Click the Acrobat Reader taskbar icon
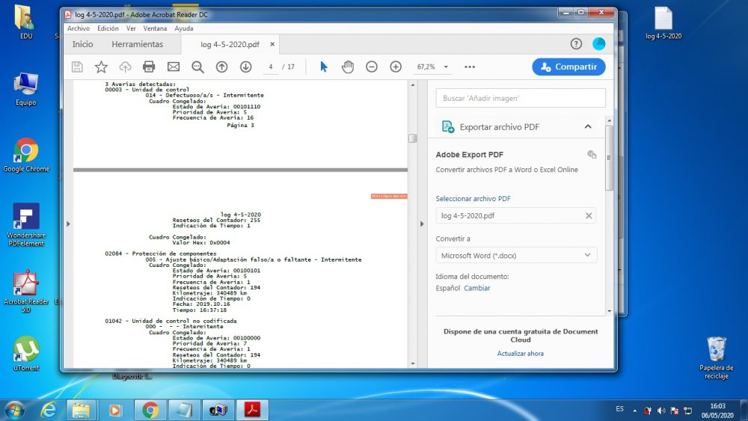The height and width of the screenshot is (421, 748). 252,410
